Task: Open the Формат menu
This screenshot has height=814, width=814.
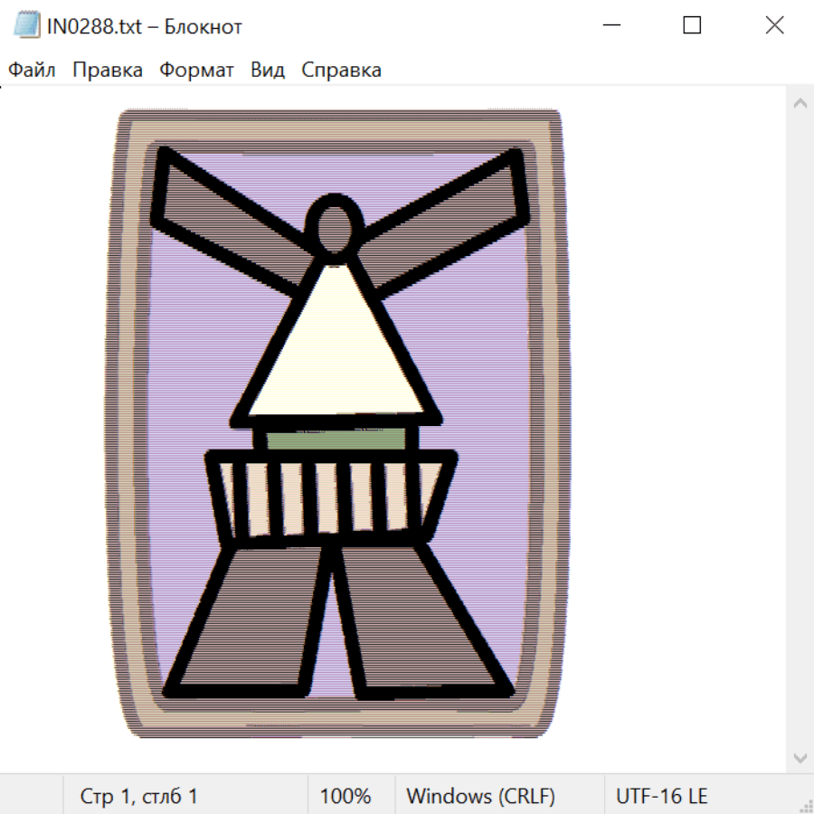Action: pos(196,70)
